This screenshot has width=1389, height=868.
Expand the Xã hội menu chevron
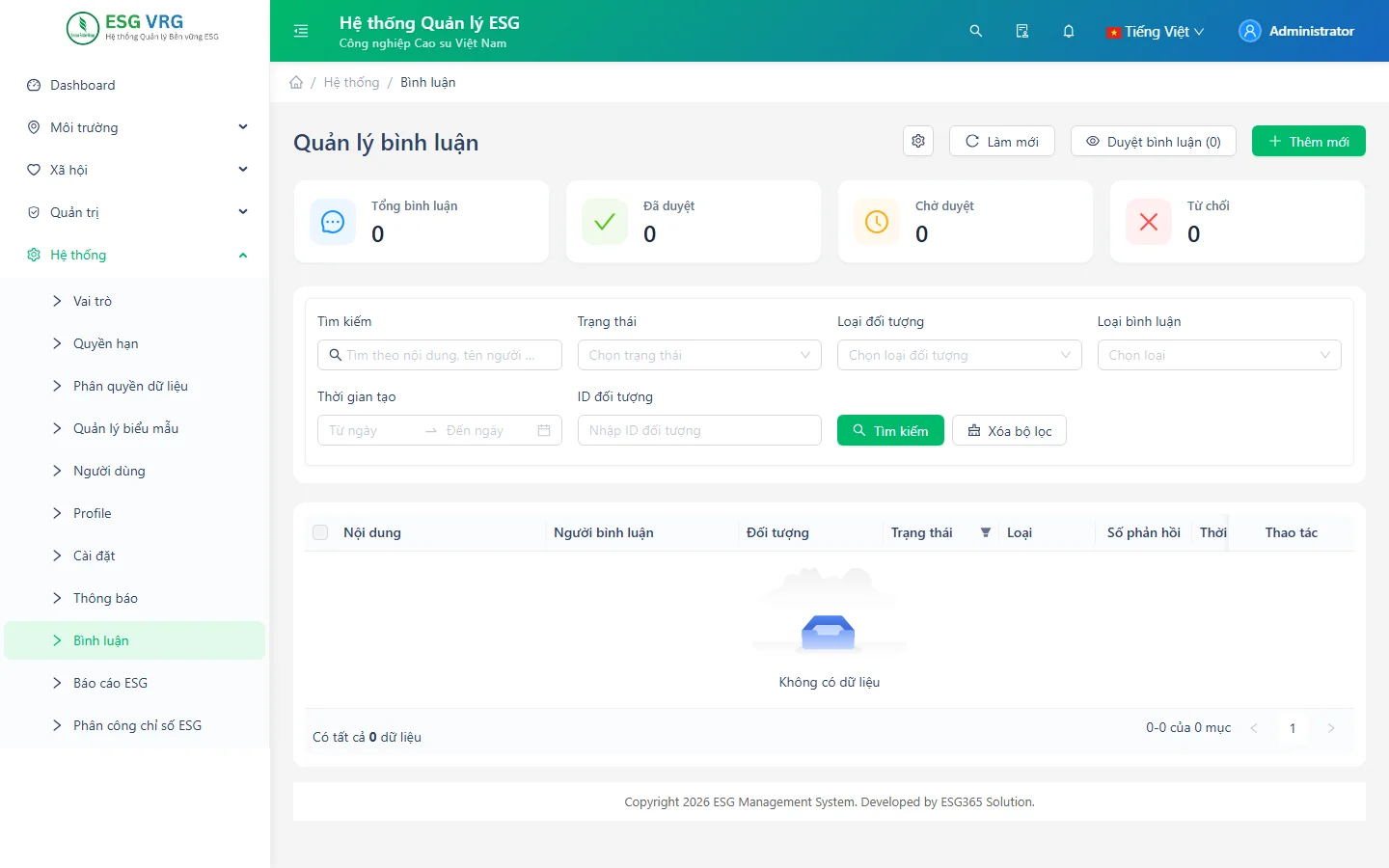tap(243, 170)
